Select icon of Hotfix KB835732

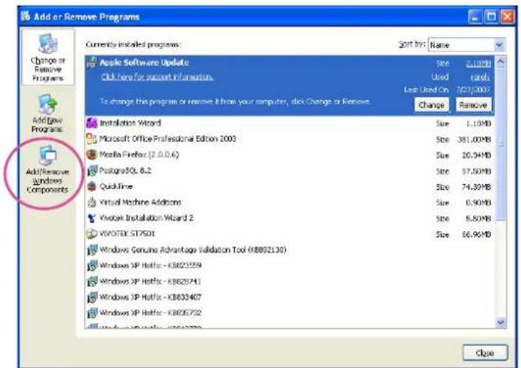tap(92, 313)
